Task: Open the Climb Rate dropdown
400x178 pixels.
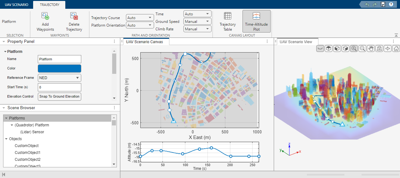Action: click(197, 29)
